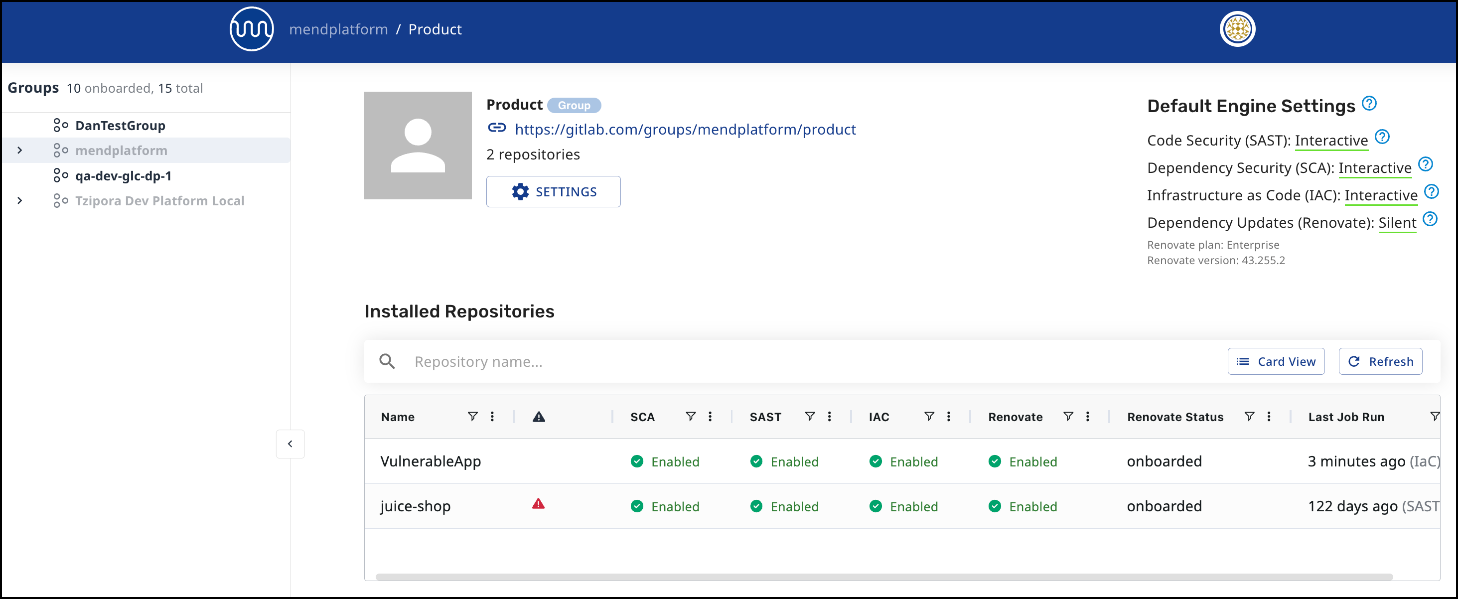Click the red warning icon for juice-shop
The image size is (1458, 599).
538,504
